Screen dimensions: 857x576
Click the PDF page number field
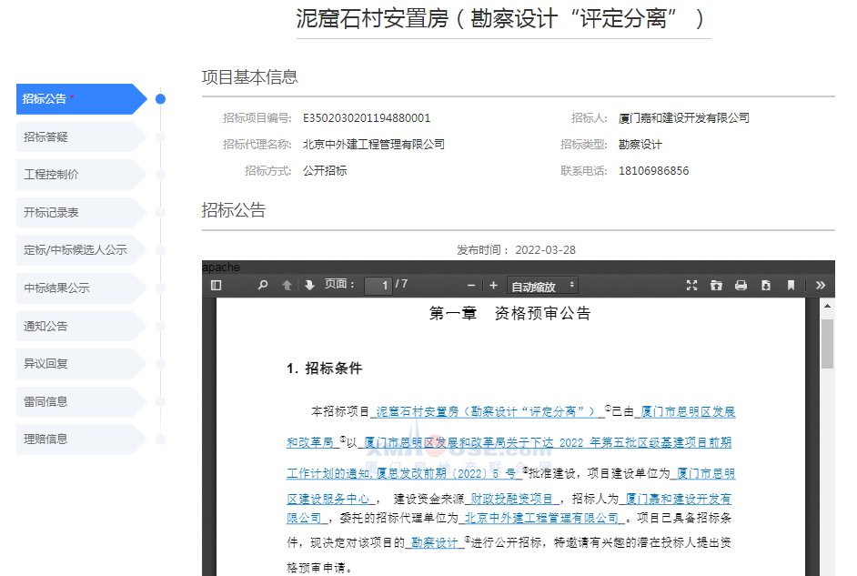point(378,286)
